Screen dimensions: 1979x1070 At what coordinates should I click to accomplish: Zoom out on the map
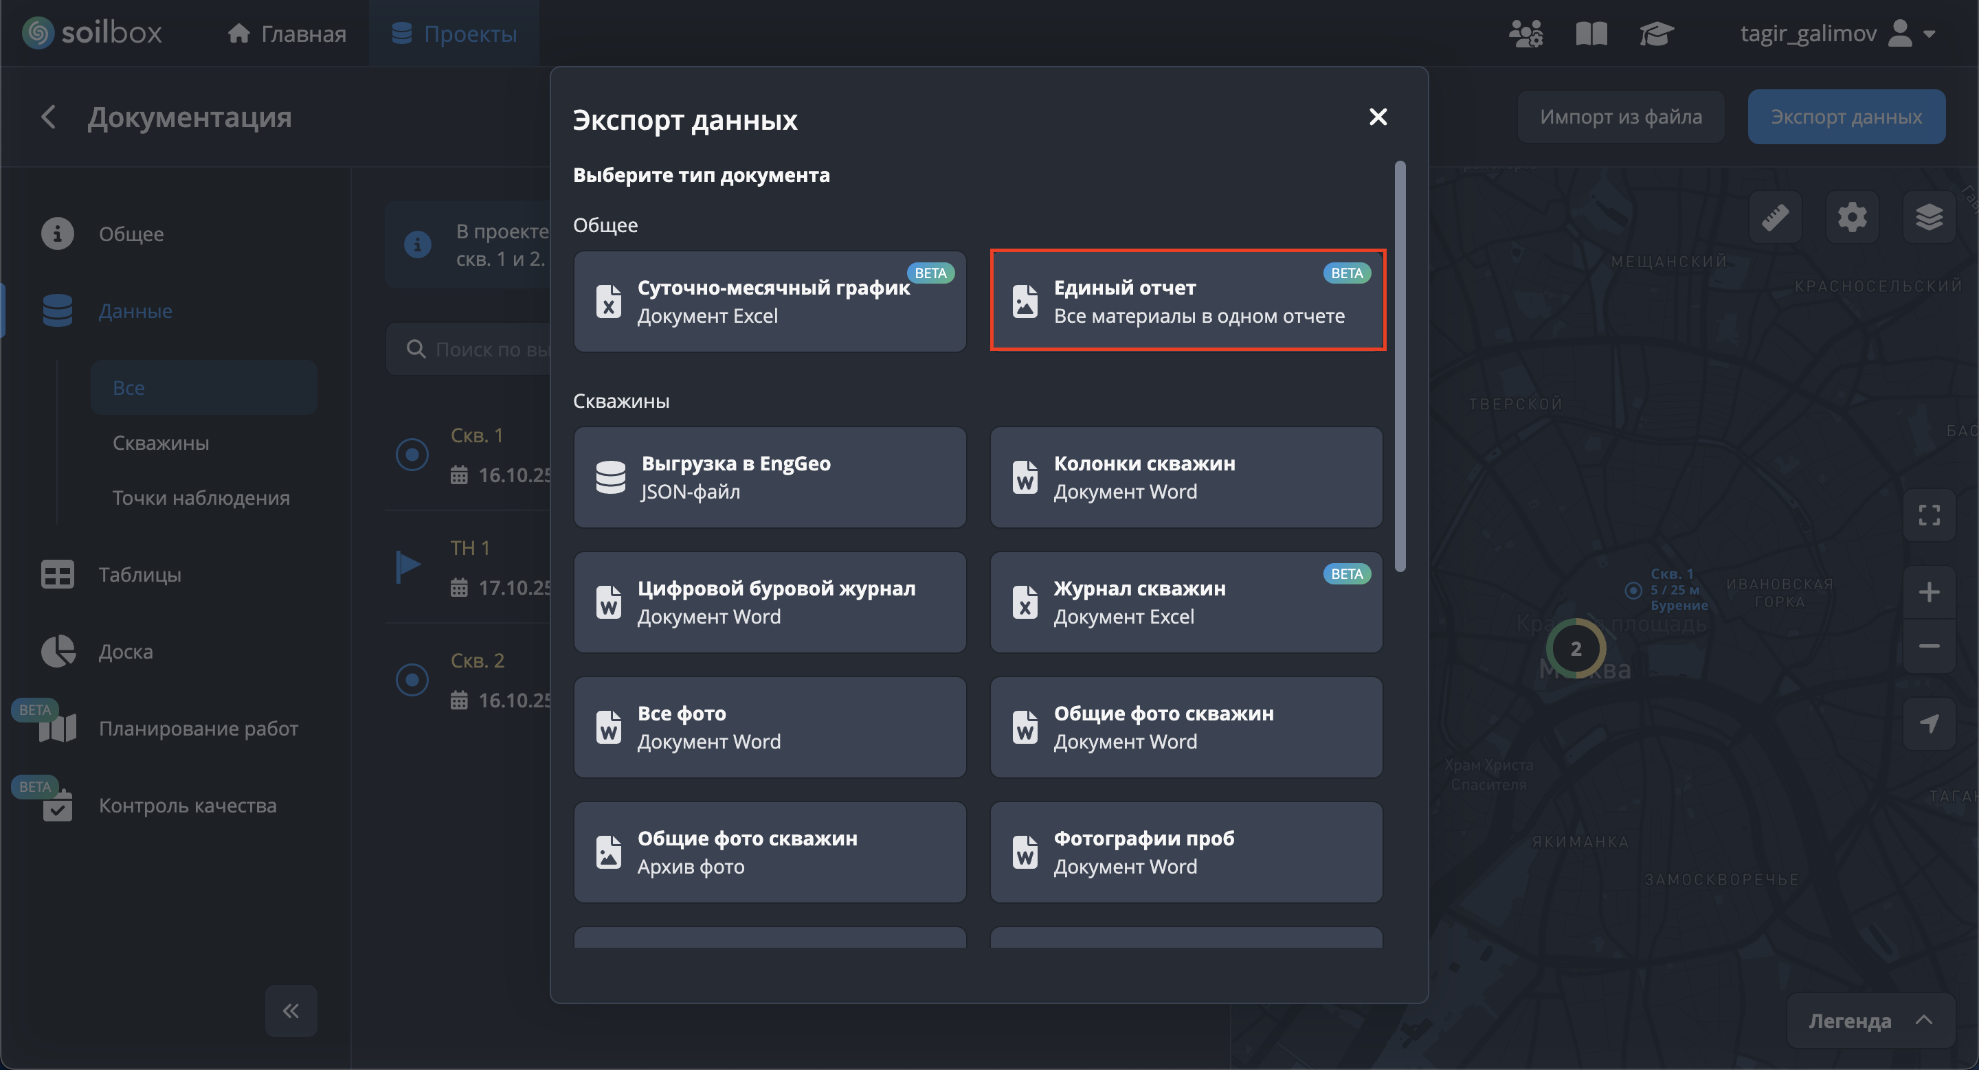click(x=1928, y=646)
